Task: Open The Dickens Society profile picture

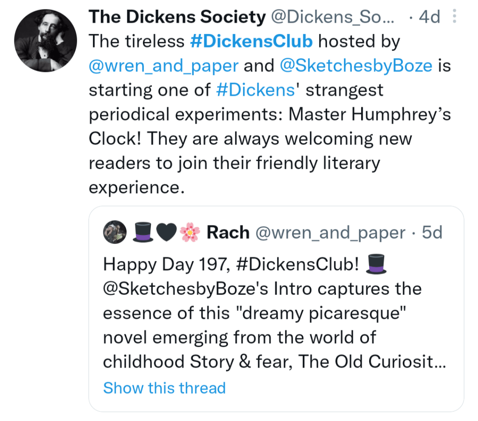Action: pos(45,40)
